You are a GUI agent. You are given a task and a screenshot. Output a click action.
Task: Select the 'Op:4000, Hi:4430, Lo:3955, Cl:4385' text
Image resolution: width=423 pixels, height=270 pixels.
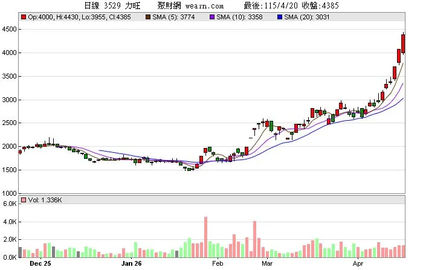pyautogui.click(x=79, y=17)
